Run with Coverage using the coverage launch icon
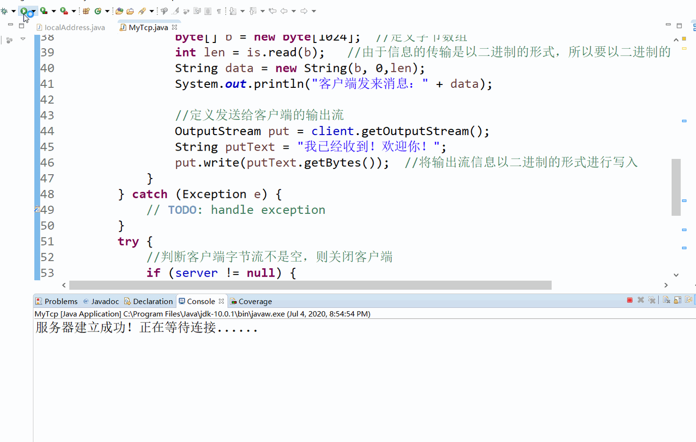Image resolution: width=696 pixels, height=442 pixels. [x=43, y=11]
